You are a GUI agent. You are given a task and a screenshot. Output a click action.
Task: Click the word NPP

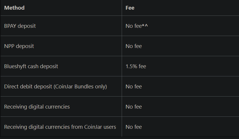9,46
